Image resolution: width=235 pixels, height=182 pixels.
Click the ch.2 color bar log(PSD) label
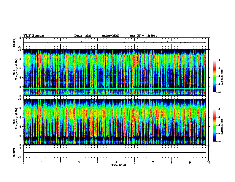(222, 126)
